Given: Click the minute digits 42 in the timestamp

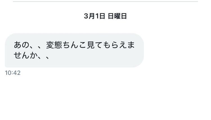Looking at the screenshot, I should click(x=17, y=73).
